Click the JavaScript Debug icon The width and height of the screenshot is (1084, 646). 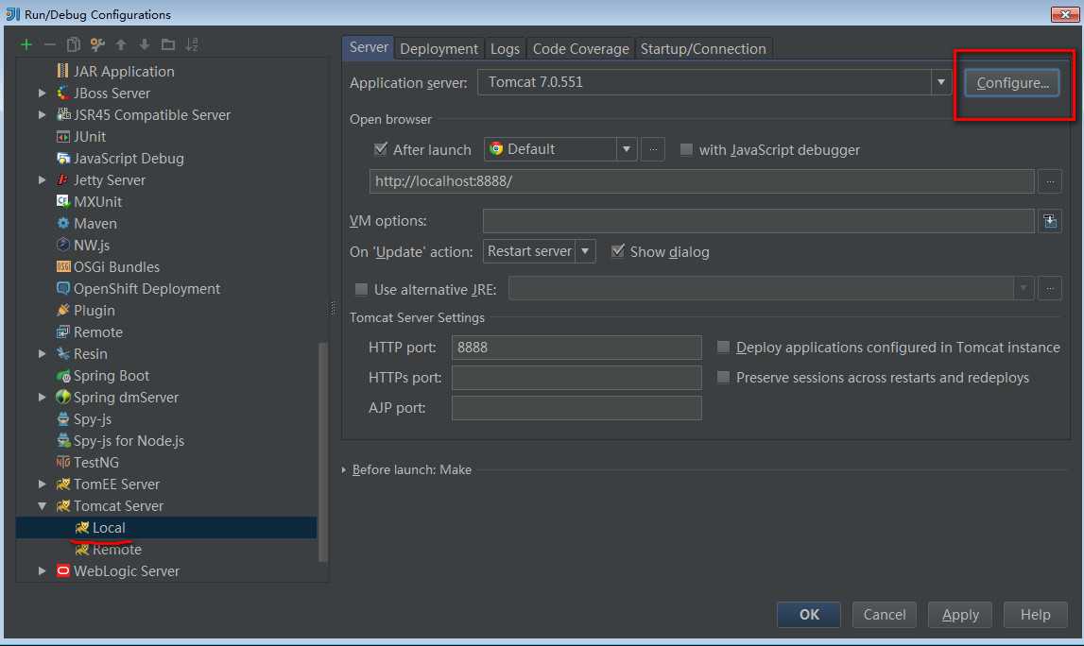coord(63,159)
